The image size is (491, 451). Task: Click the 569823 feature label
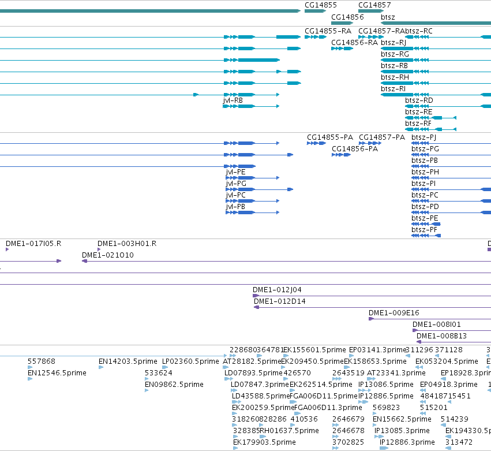(x=386, y=408)
